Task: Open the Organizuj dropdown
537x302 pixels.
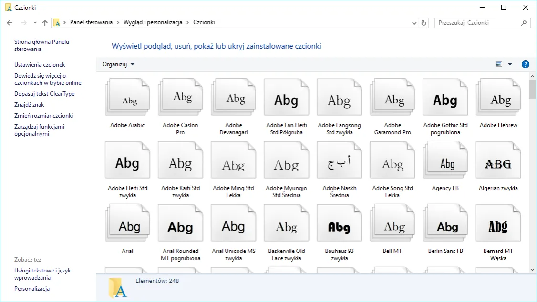Action: pos(118,64)
